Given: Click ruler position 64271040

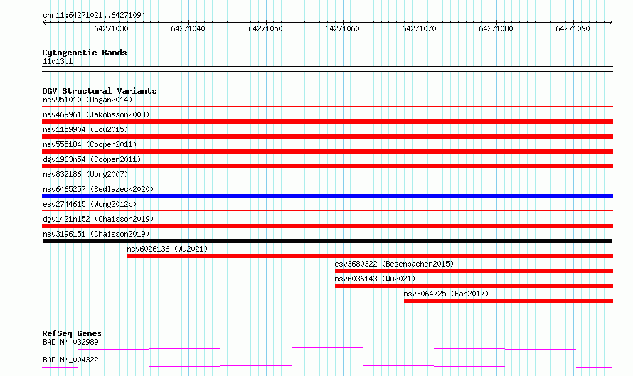Looking at the screenshot, I should point(188,28).
